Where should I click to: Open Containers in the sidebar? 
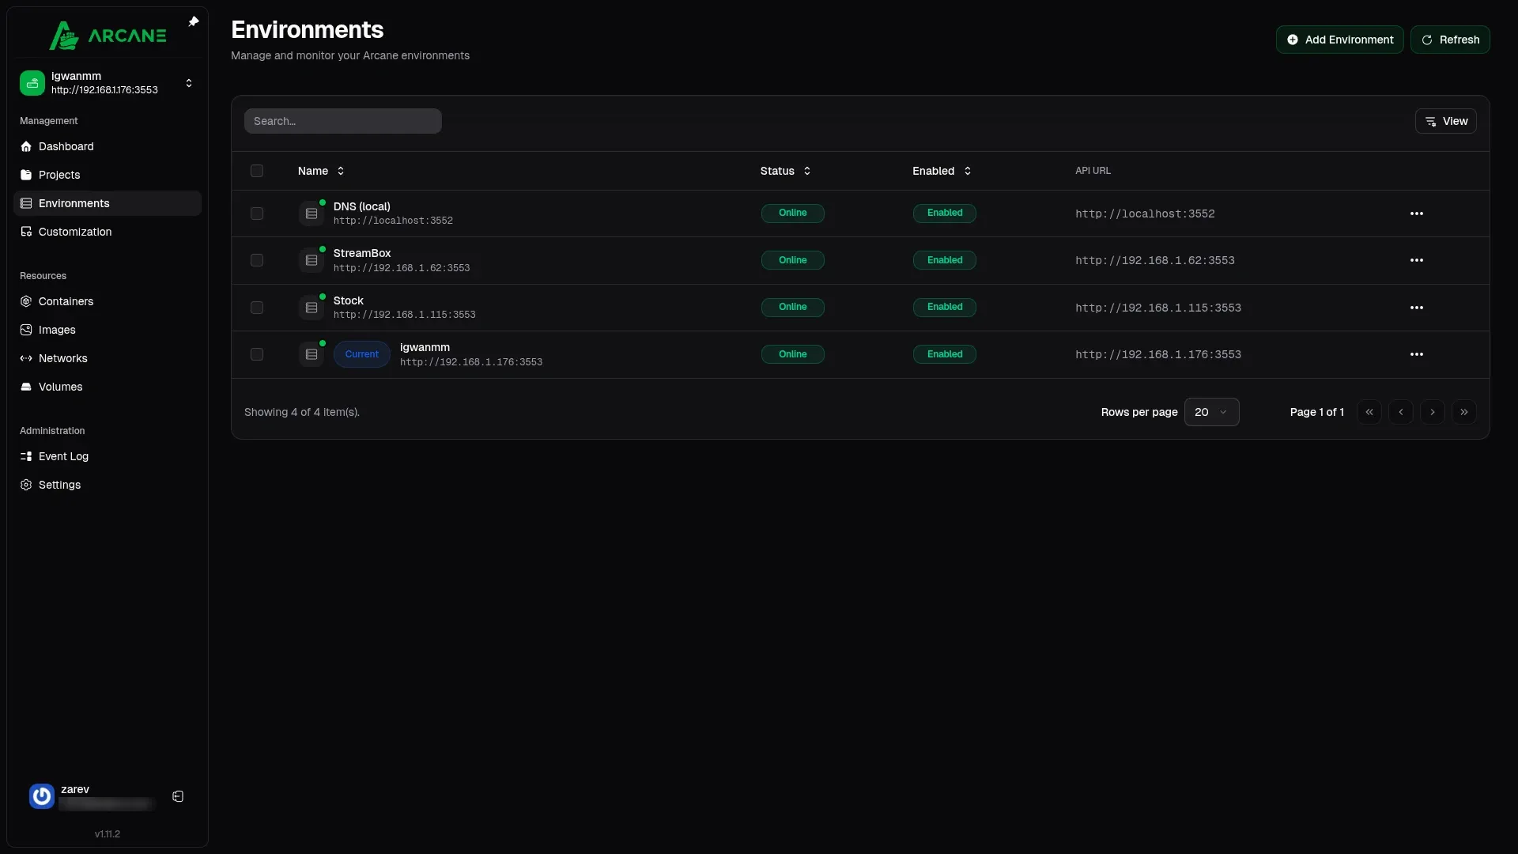tap(66, 301)
